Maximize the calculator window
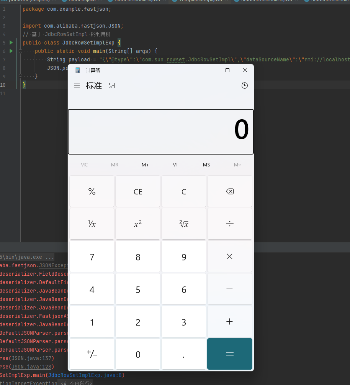The width and height of the screenshot is (350, 385). [227, 70]
